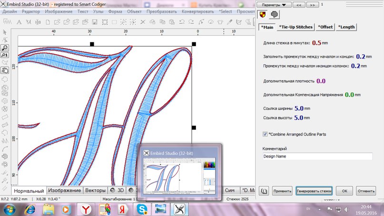Image resolution: width=384 pixels, height=216 pixels.
Task: Click the Skype icon in the taskbar
Action: click(x=142, y=208)
